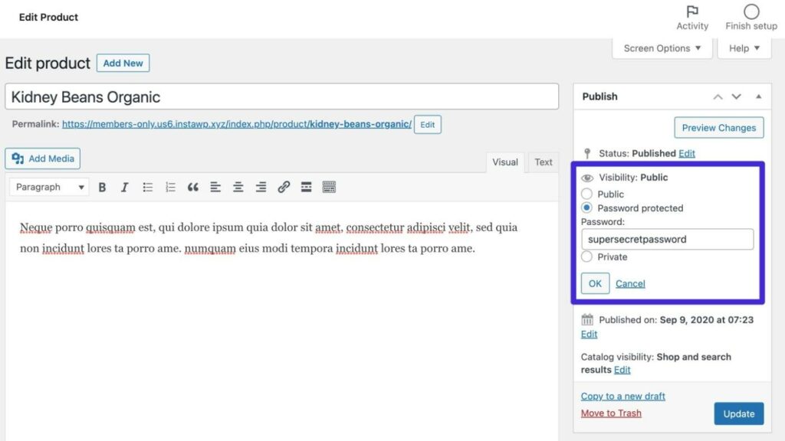Toggle bold formatting in the editor toolbar
This screenshot has height=441, width=785.
pyautogui.click(x=102, y=188)
